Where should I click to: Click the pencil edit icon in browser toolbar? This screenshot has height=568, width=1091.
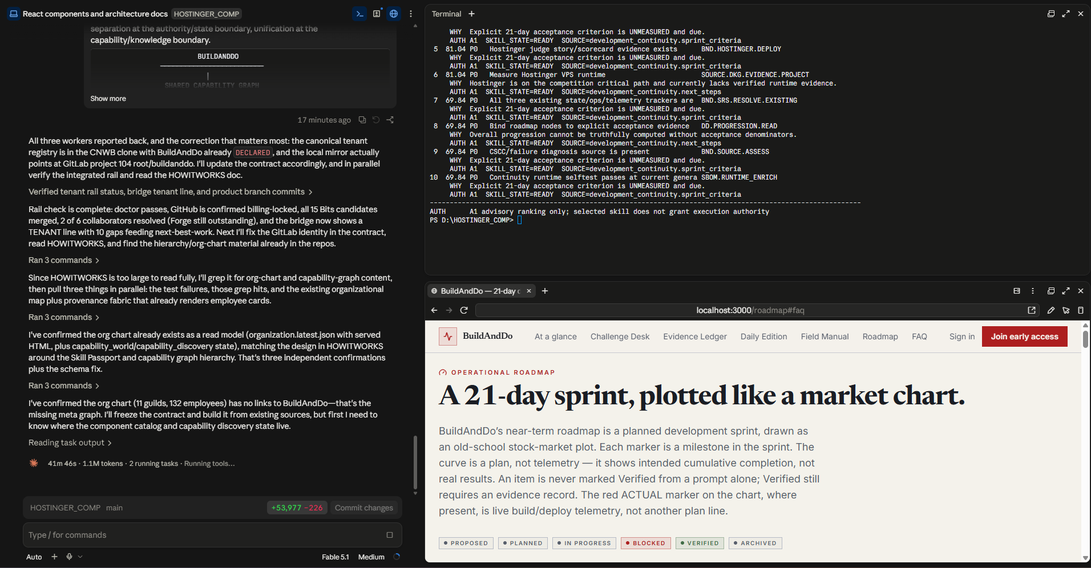(1051, 310)
